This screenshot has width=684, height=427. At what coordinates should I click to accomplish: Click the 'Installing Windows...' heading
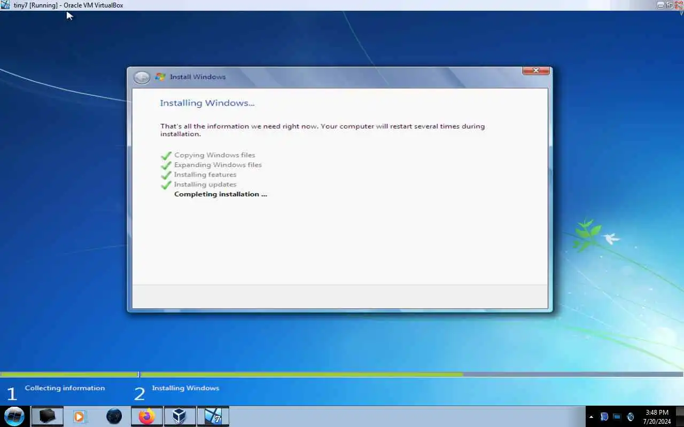pyautogui.click(x=207, y=103)
